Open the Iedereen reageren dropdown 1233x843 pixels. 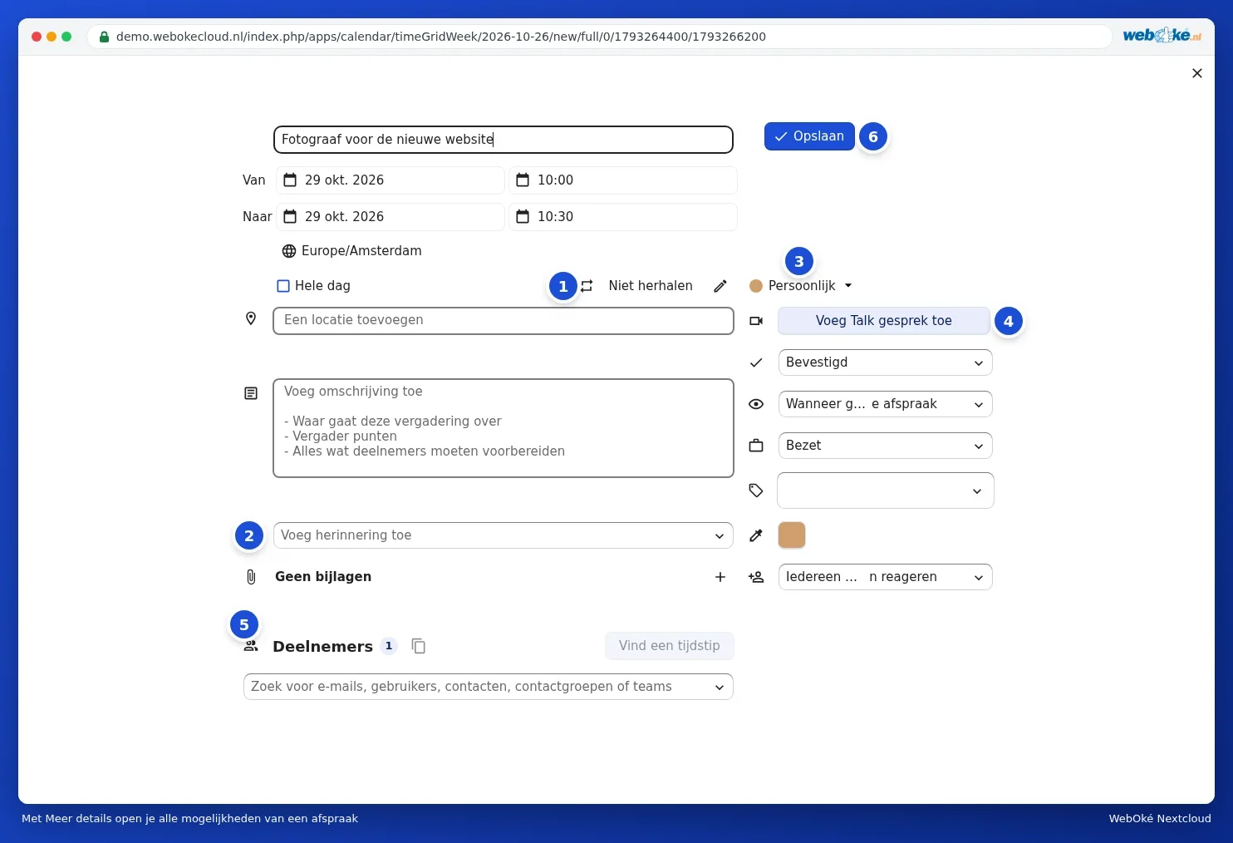[x=886, y=577]
